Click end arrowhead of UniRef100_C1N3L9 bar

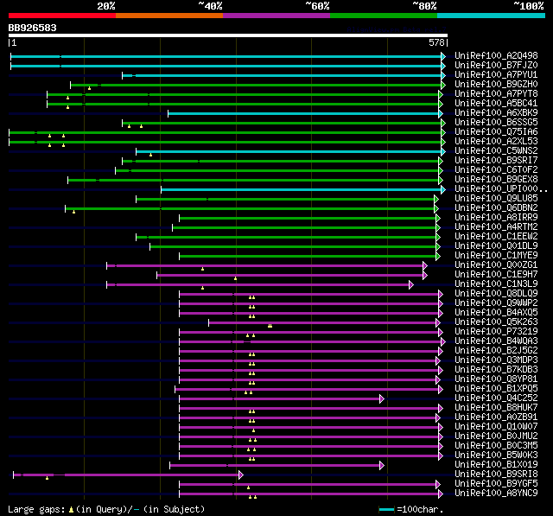coord(411,284)
